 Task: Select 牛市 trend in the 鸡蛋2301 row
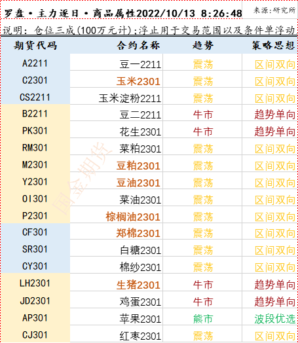click(x=203, y=302)
